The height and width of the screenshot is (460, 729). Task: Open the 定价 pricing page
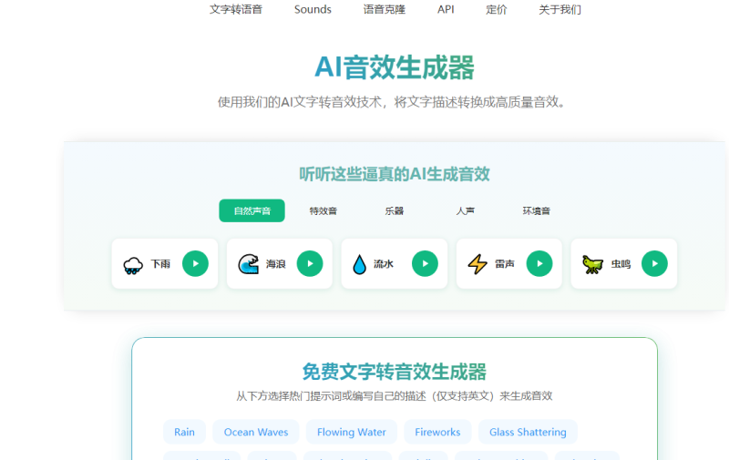point(497,10)
